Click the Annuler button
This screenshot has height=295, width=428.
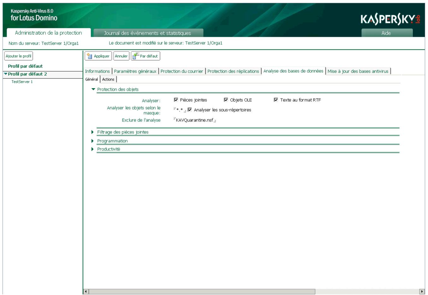(121, 56)
